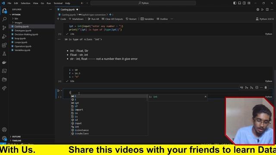The width and height of the screenshot is (276, 155).
Task: Open the Search view in activity bar
Action: pos(4,19)
